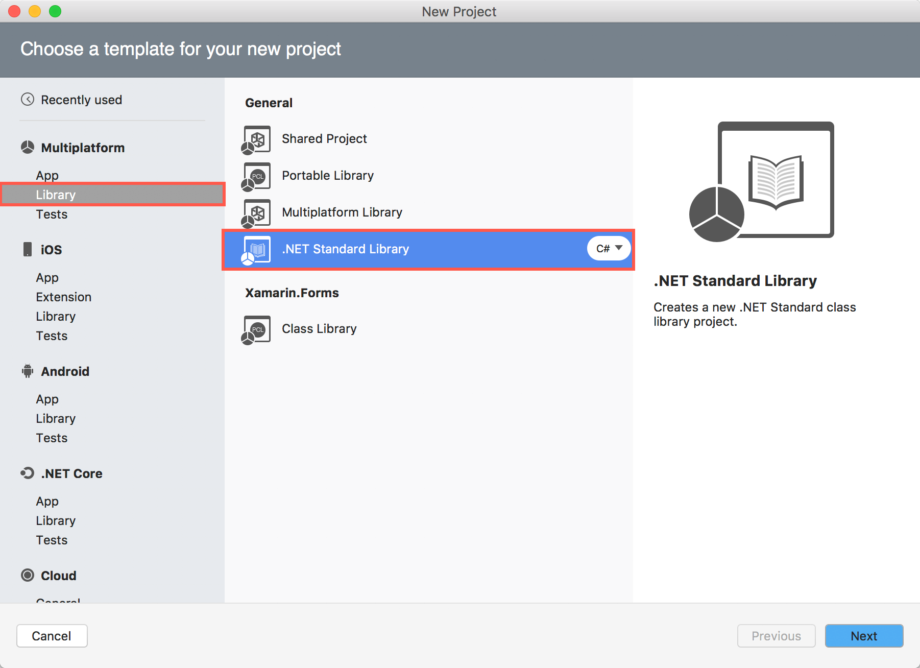This screenshot has height=668, width=920.
Task: Select Tests under .NET Core
Action: coord(52,540)
